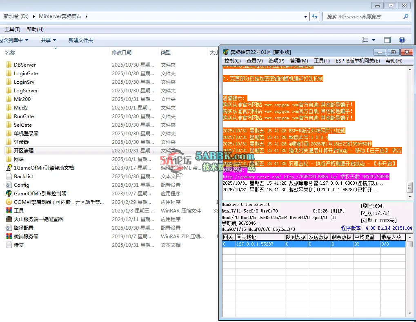This screenshot has height=322, width=416.
Task: Click the GOM引擎启动器 application icon
Action: pos(9,202)
